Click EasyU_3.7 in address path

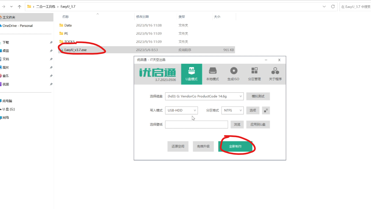coord(68,7)
